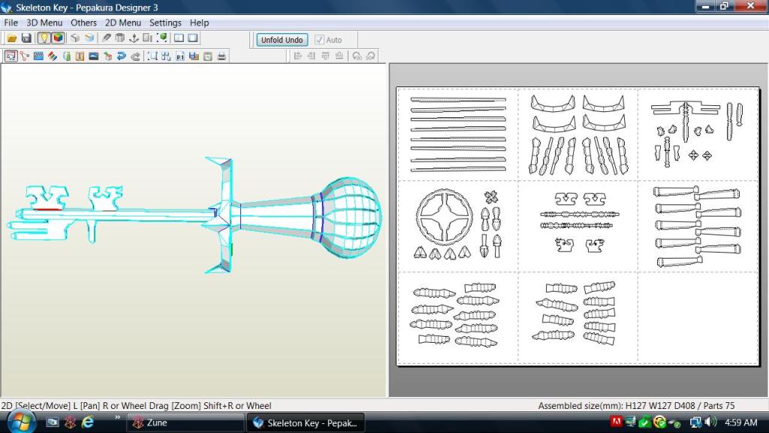The height and width of the screenshot is (433, 769).
Task: Click the align left icon
Action: click(297, 56)
